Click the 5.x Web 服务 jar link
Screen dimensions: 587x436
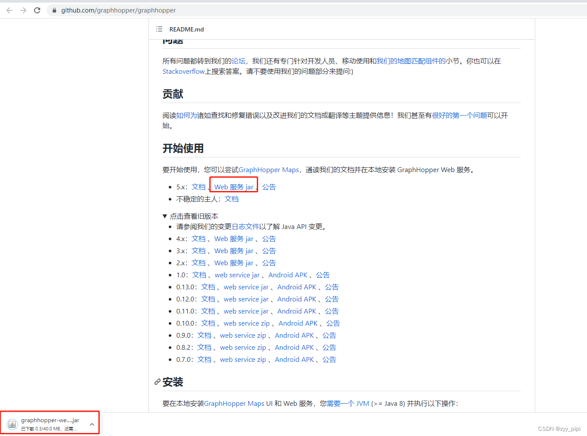pos(233,187)
